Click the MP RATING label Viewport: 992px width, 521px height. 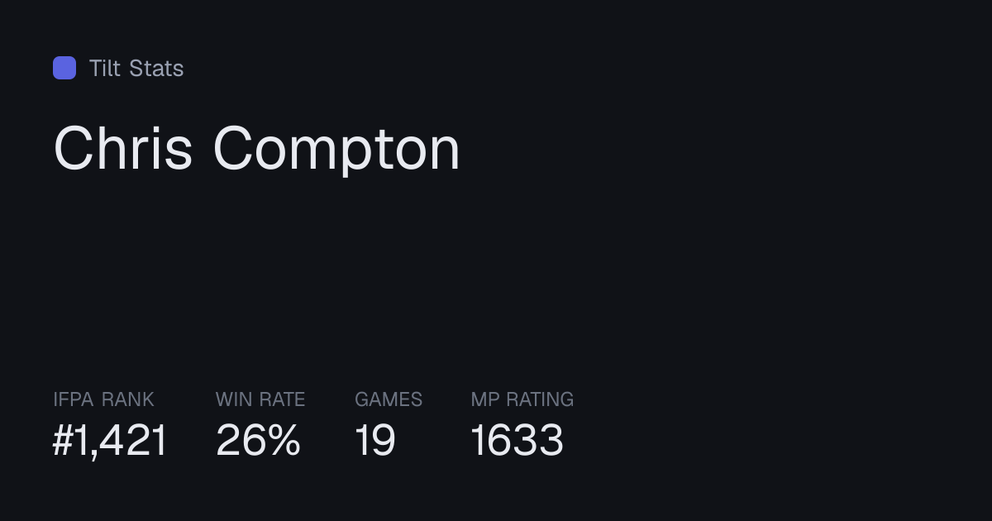[522, 399]
